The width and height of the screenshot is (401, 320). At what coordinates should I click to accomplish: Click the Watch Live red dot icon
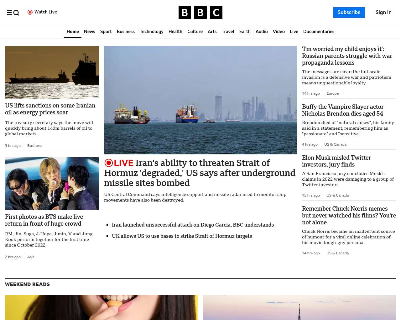(30, 12)
